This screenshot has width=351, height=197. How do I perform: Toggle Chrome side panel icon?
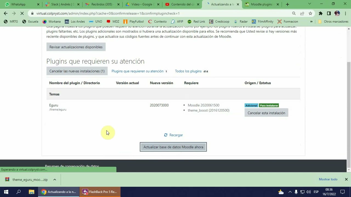[329, 13]
